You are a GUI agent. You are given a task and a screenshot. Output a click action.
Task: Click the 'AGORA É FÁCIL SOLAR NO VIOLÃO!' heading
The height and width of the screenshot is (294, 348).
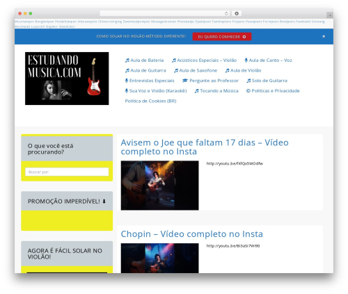[65, 254]
